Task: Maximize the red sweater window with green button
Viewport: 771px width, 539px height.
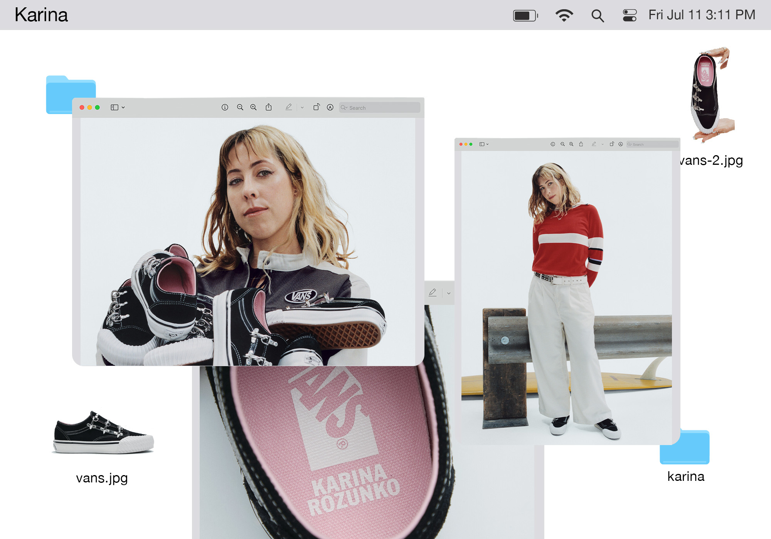Action: click(x=471, y=144)
